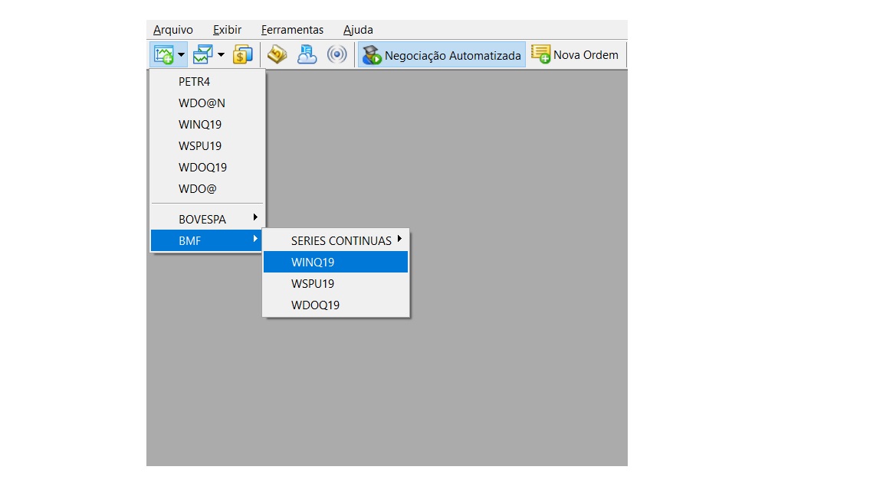Choose WDO@N from the symbol list
The height and width of the screenshot is (496, 883).
(x=202, y=103)
